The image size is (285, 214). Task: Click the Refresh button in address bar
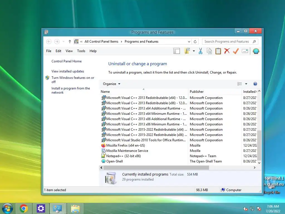coord(195,42)
